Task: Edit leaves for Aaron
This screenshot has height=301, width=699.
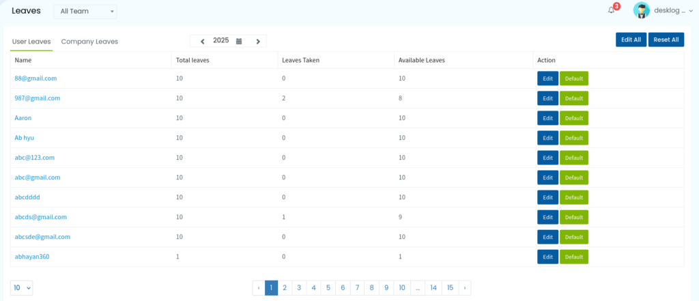Action: [x=548, y=118]
